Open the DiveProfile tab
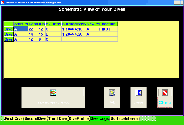184x125 pixels. point(79,118)
